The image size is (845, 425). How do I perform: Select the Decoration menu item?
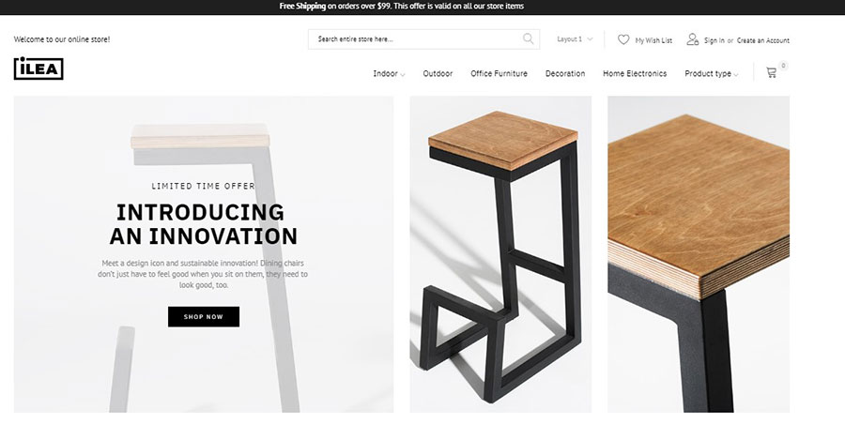coord(565,74)
